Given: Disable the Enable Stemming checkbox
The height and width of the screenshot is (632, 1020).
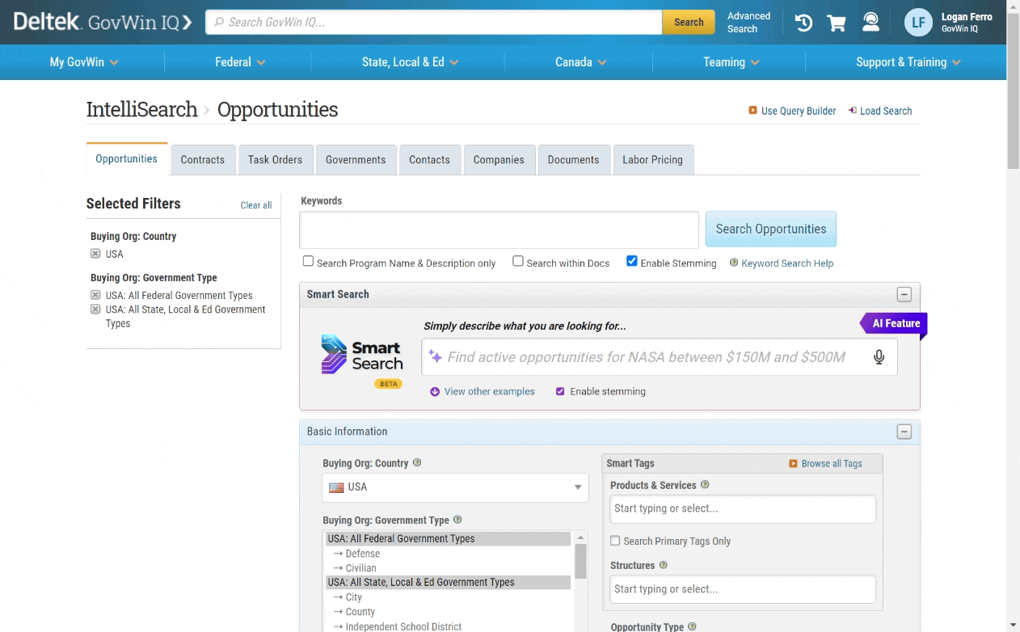Looking at the screenshot, I should pos(631,260).
